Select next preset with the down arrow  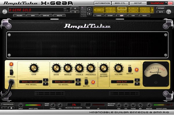coord(75,12)
